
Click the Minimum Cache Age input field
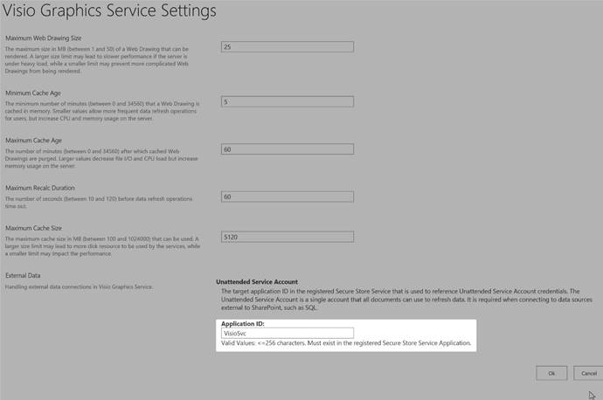click(288, 101)
